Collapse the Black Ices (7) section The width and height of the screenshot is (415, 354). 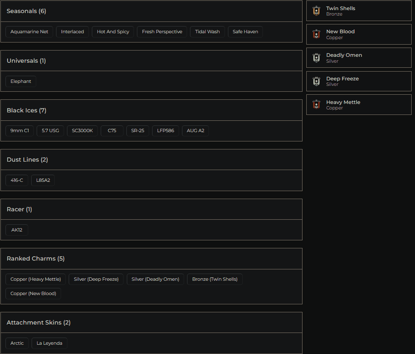coord(152,110)
